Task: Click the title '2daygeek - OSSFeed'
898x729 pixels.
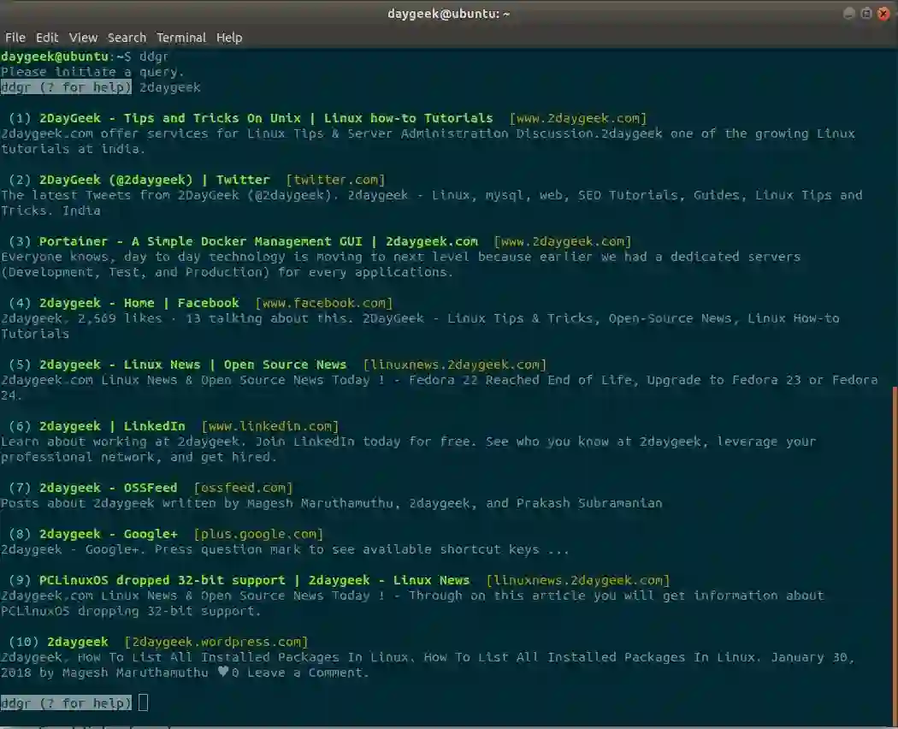Action: (109, 488)
